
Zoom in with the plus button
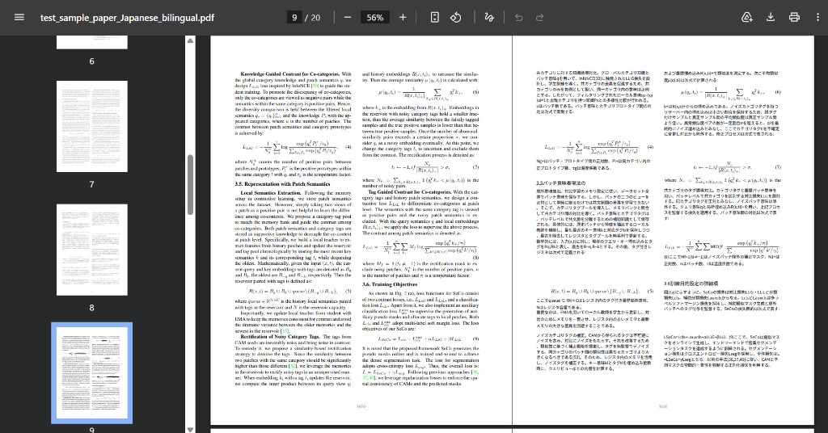(x=403, y=18)
